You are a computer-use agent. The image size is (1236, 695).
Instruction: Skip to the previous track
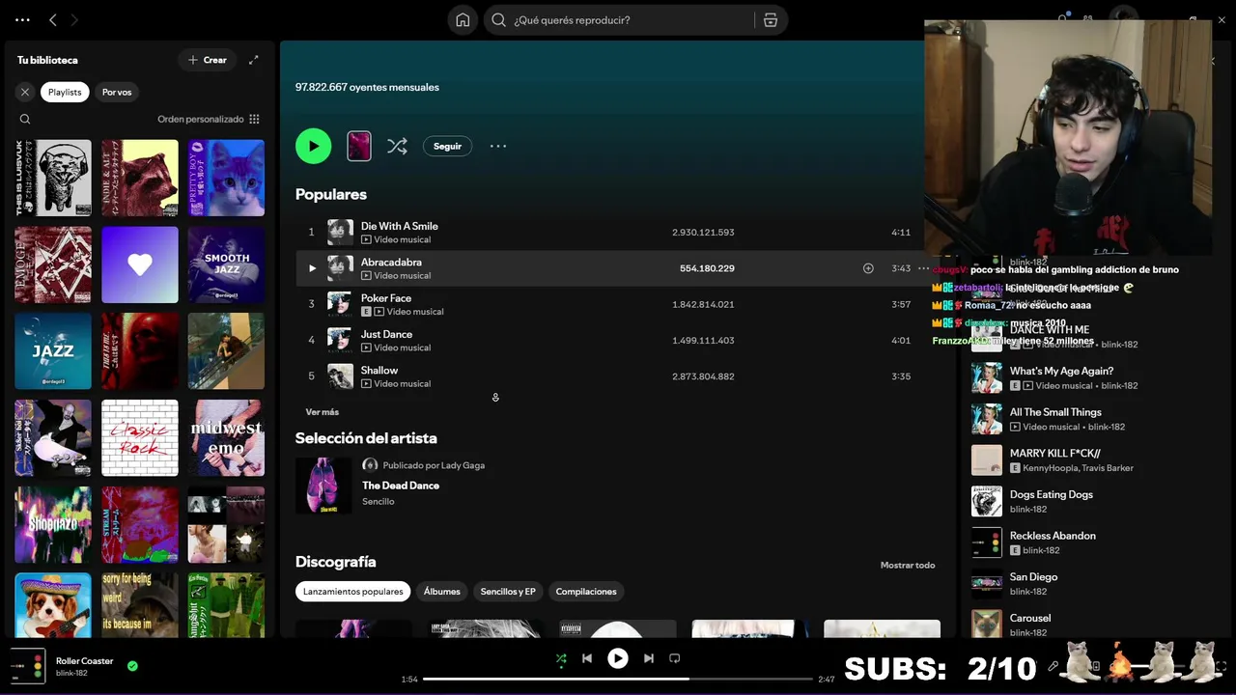coord(587,658)
